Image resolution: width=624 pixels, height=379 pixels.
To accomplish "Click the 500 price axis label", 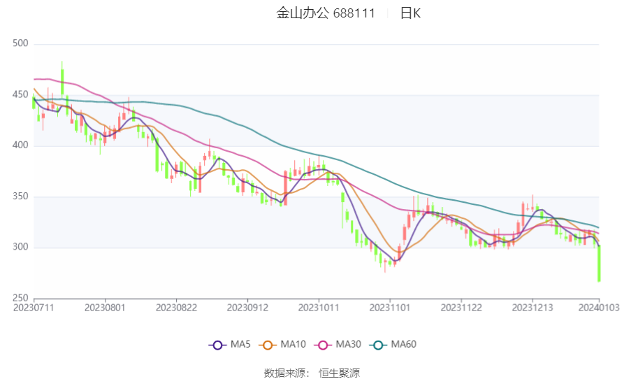I will (x=21, y=43).
